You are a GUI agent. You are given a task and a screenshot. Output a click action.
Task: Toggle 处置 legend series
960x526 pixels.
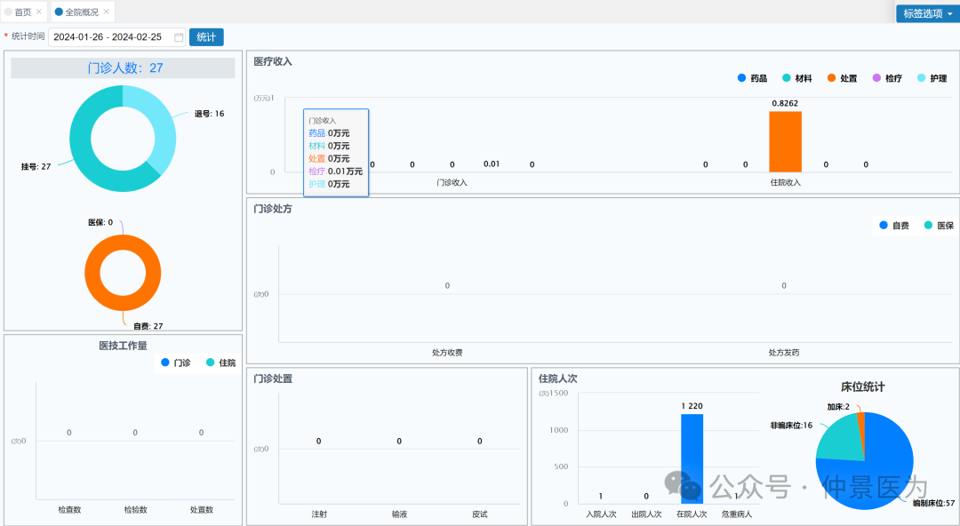[x=842, y=78]
